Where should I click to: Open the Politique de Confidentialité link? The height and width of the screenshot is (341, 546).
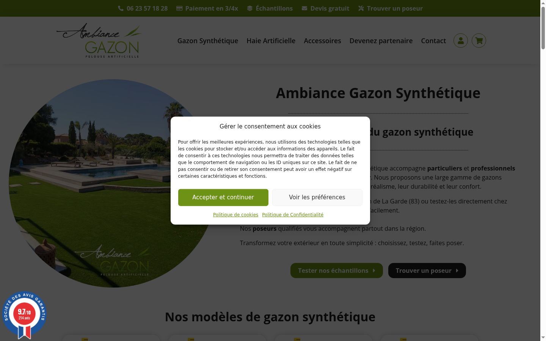click(293, 215)
